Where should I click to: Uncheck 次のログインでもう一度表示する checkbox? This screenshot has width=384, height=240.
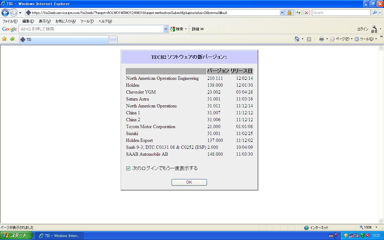[x=128, y=169]
